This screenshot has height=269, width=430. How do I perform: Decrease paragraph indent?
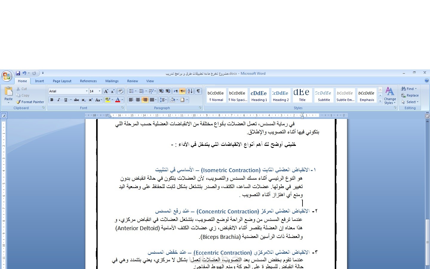(161, 91)
